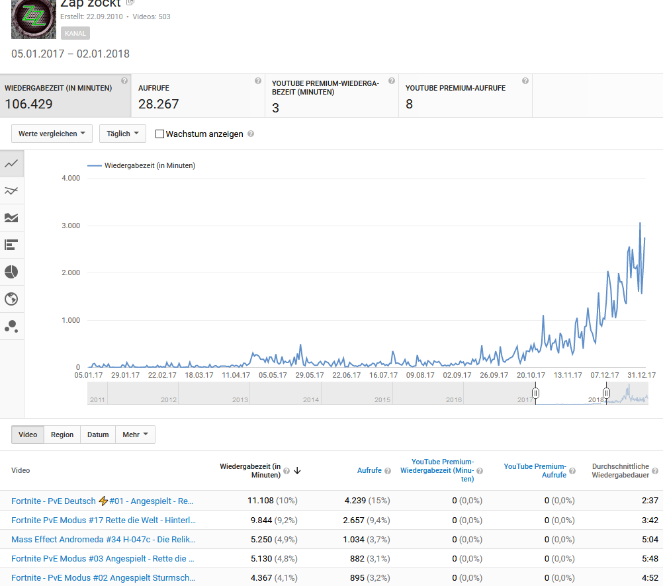Image resolution: width=663 pixels, height=586 pixels.
Task: Open Mass Effect Andromeda #34 video link
Action: 103,540
